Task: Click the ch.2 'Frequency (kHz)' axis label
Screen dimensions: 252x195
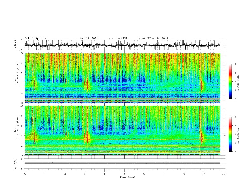Action: 18,127
